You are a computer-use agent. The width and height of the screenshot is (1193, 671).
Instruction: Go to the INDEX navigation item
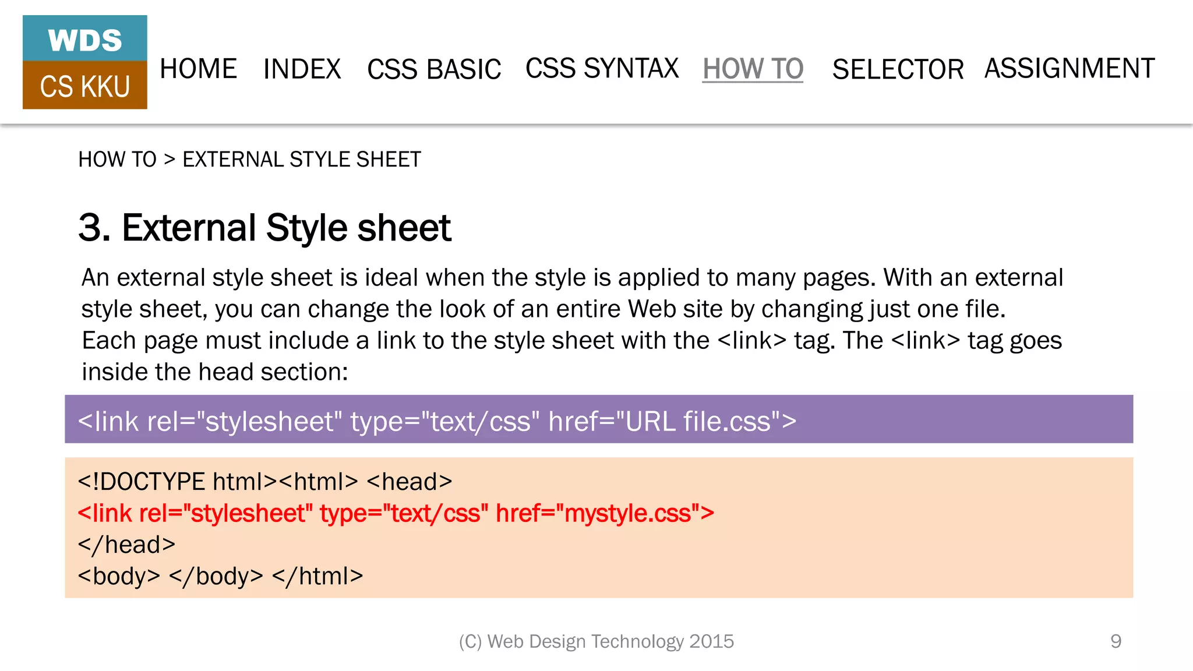tap(302, 69)
